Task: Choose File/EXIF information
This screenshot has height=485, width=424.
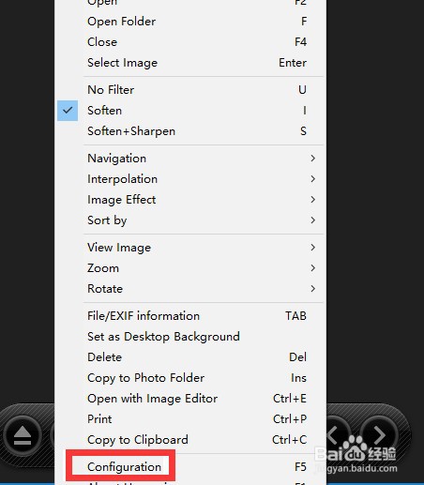Action: pyautogui.click(x=190, y=316)
